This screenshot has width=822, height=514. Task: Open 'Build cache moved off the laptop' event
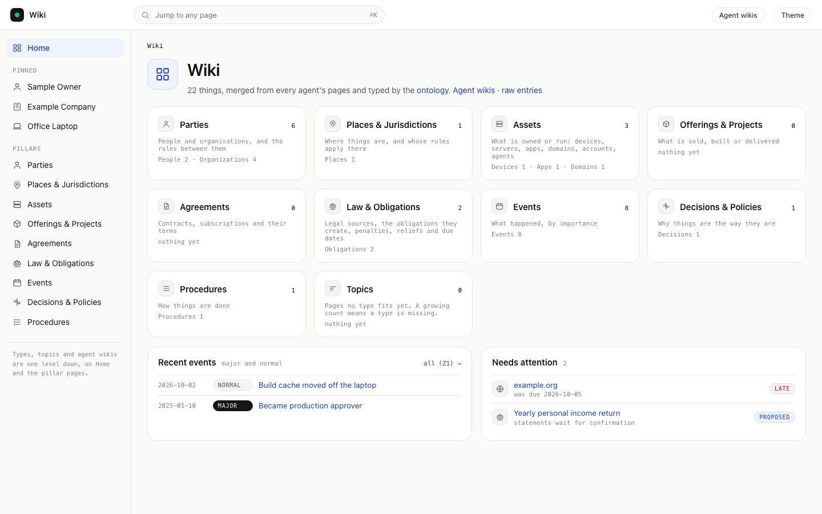[x=317, y=385]
